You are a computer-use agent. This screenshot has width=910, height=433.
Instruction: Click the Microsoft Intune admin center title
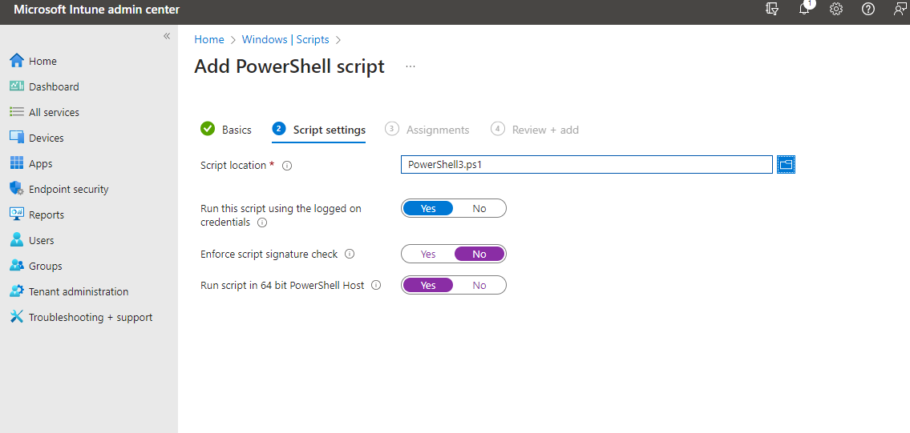pos(97,10)
